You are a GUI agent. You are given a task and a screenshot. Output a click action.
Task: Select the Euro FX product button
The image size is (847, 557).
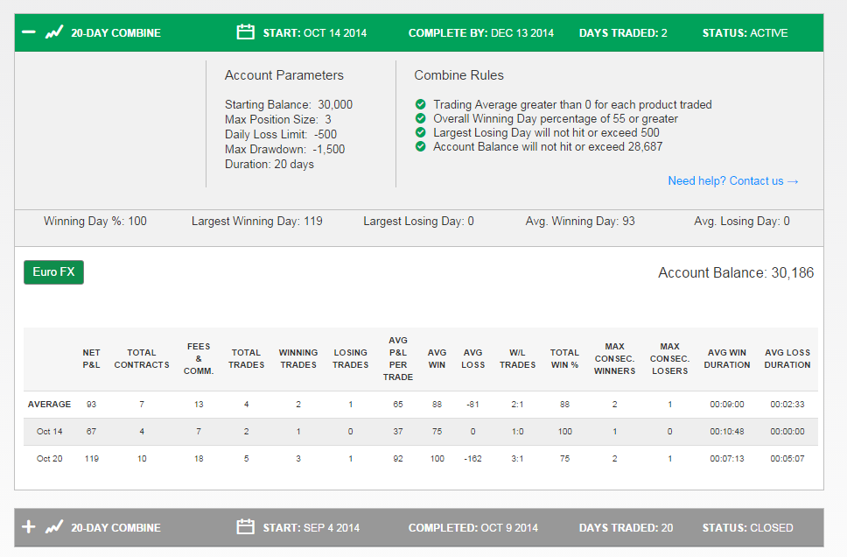point(53,272)
